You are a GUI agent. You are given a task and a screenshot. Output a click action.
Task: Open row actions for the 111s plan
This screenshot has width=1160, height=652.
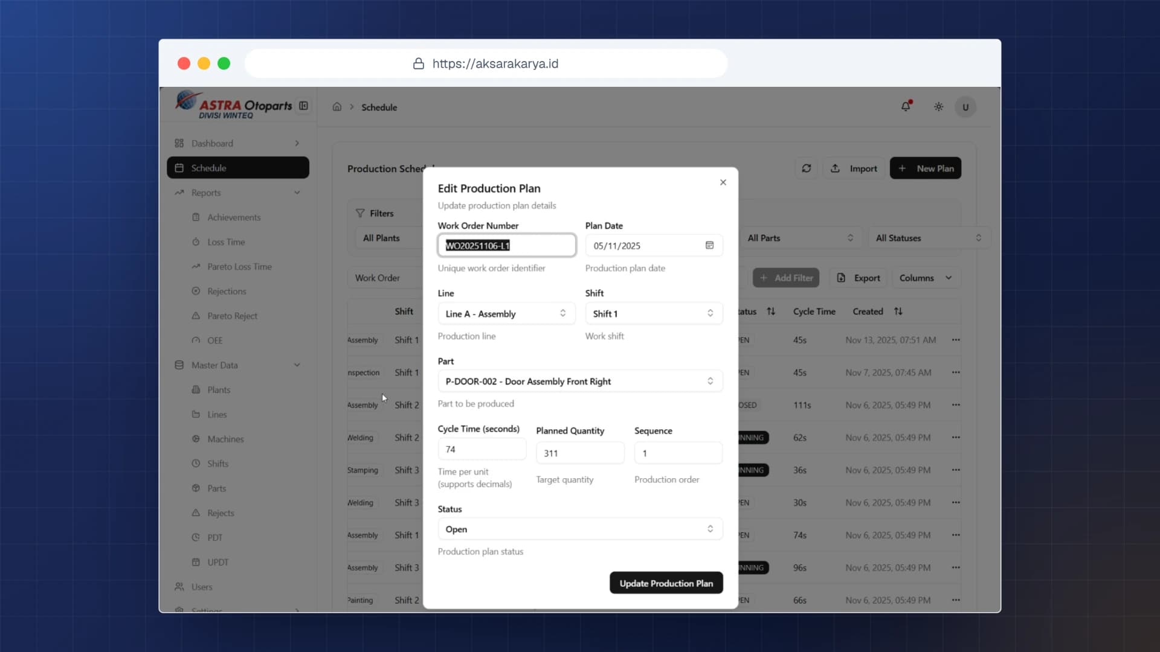tap(956, 405)
